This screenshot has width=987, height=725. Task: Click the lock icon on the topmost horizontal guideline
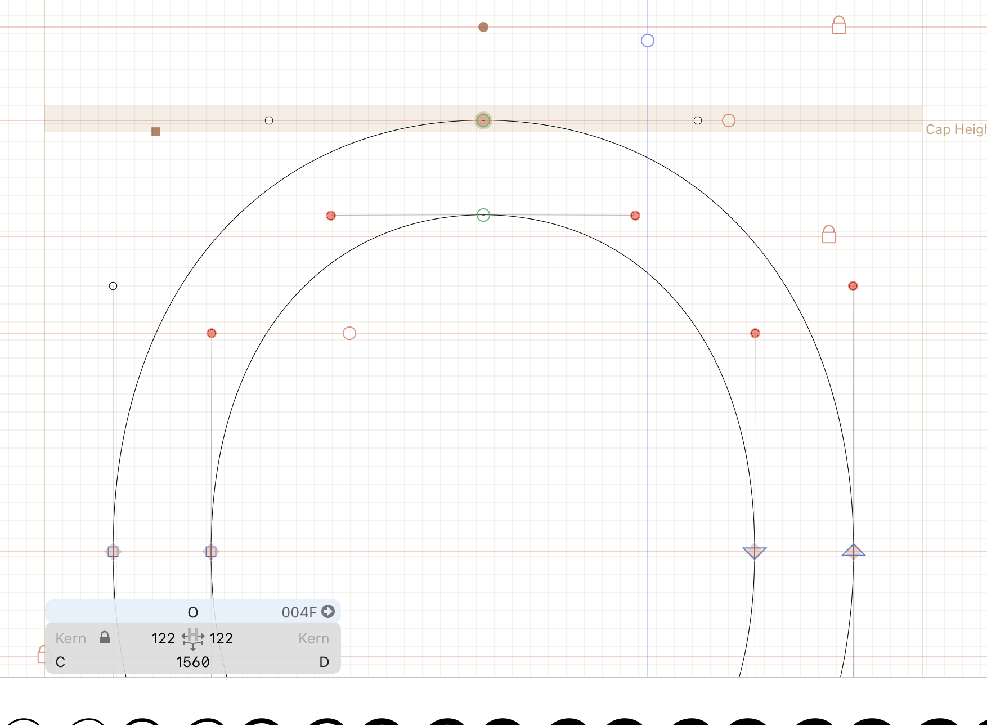[x=839, y=25]
